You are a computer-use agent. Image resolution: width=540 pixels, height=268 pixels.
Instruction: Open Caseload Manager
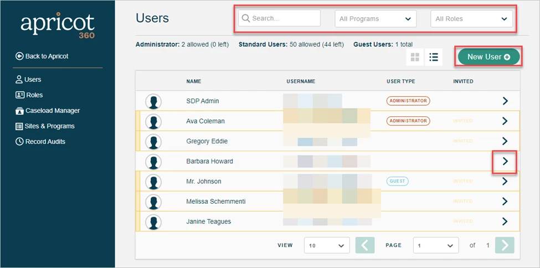48,111
